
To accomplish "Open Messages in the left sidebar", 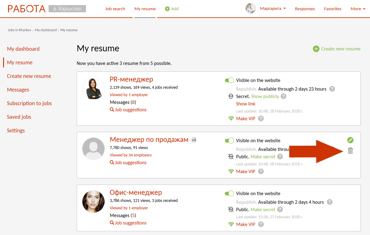I will pyautogui.click(x=18, y=90).
